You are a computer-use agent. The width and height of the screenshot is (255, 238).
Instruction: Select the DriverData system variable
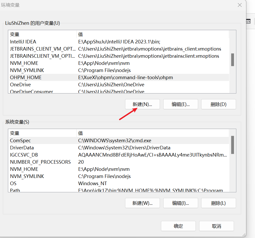pos(119,148)
